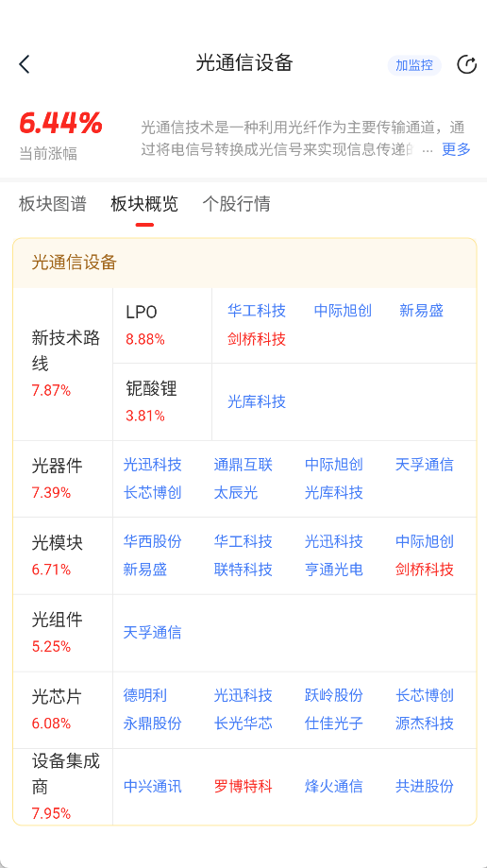
Task: Expand the description with 更多
Action: click(x=456, y=149)
